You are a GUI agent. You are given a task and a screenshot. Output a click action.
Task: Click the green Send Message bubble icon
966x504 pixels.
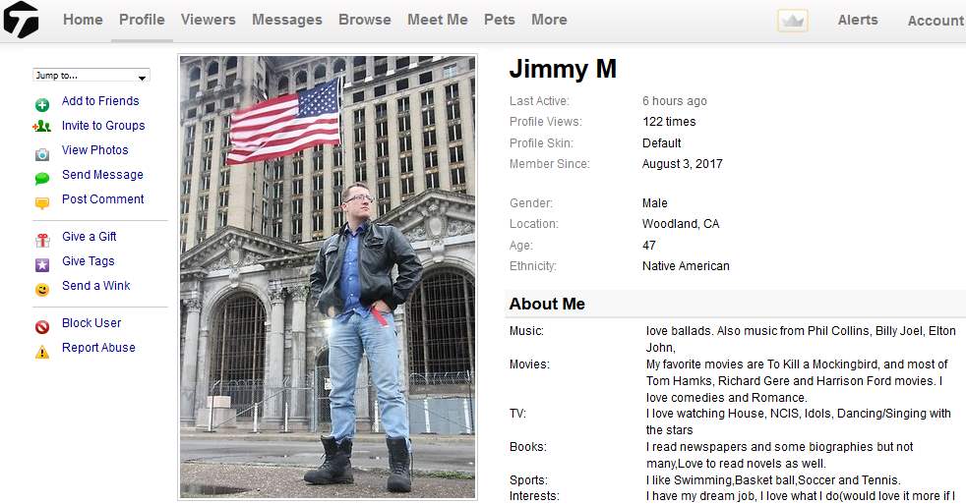click(42, 179)
